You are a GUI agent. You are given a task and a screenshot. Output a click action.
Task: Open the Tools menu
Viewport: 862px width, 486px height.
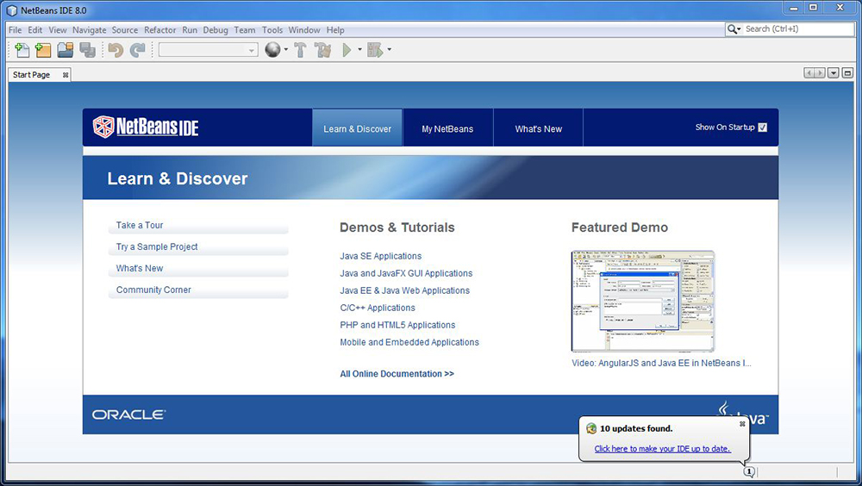[272, 29]
